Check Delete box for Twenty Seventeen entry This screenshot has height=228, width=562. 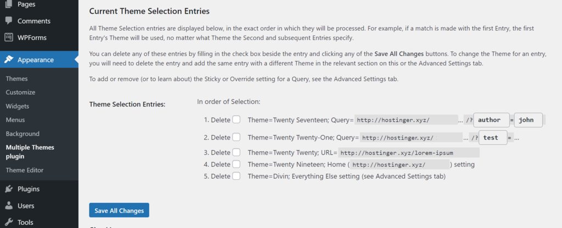click(x=236, y=120)
